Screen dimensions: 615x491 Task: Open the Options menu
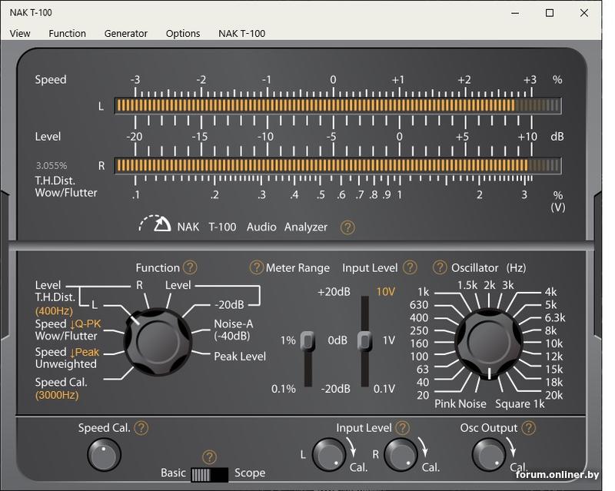[x=183, y=33]
